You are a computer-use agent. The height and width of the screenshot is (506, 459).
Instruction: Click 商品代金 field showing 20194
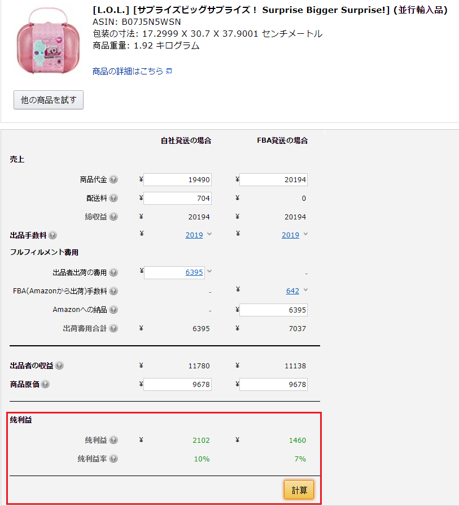[x=274, y=179]
